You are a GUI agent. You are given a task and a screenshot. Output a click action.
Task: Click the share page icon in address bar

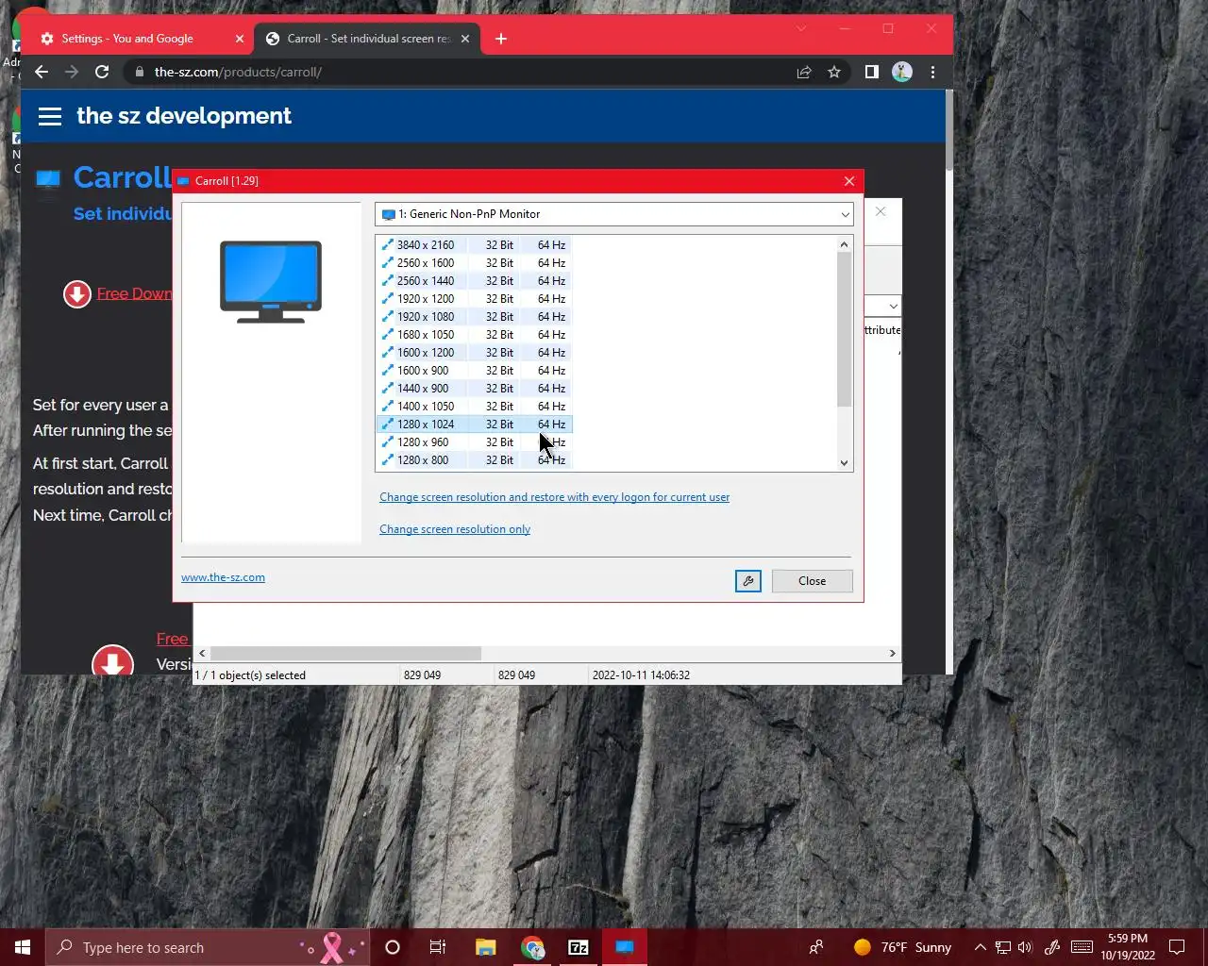804,72
